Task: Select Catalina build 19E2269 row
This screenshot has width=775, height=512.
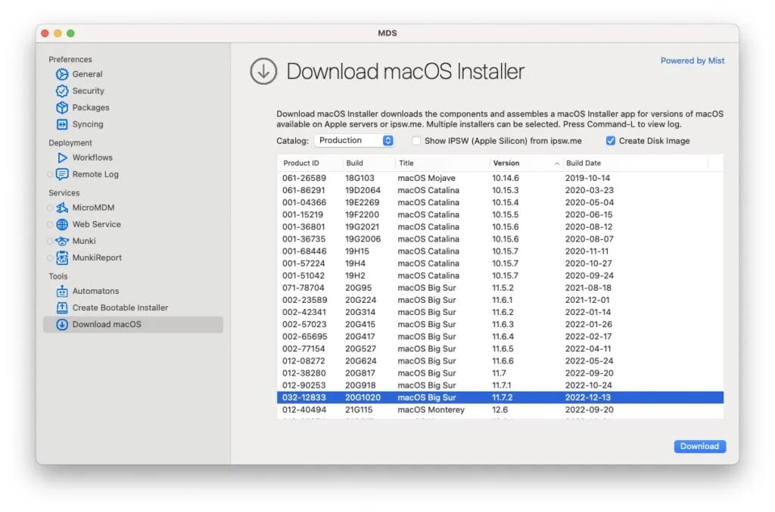Action: tap(500, 202)
